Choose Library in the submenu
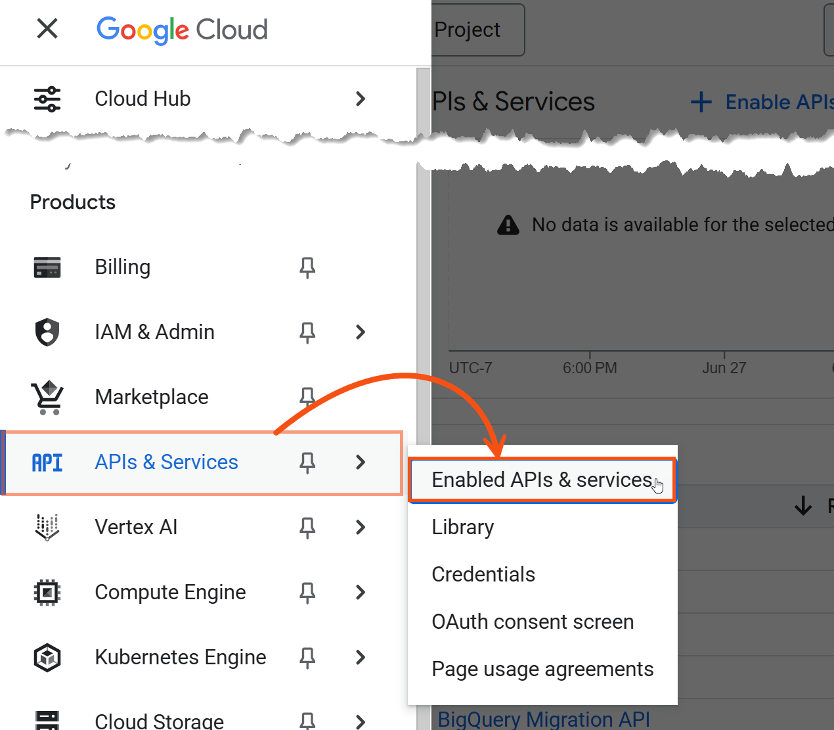The image size is (834, 730). click(x=542, y=527)
